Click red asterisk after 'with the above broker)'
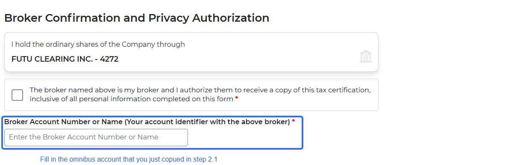 [x=293, y=122]
